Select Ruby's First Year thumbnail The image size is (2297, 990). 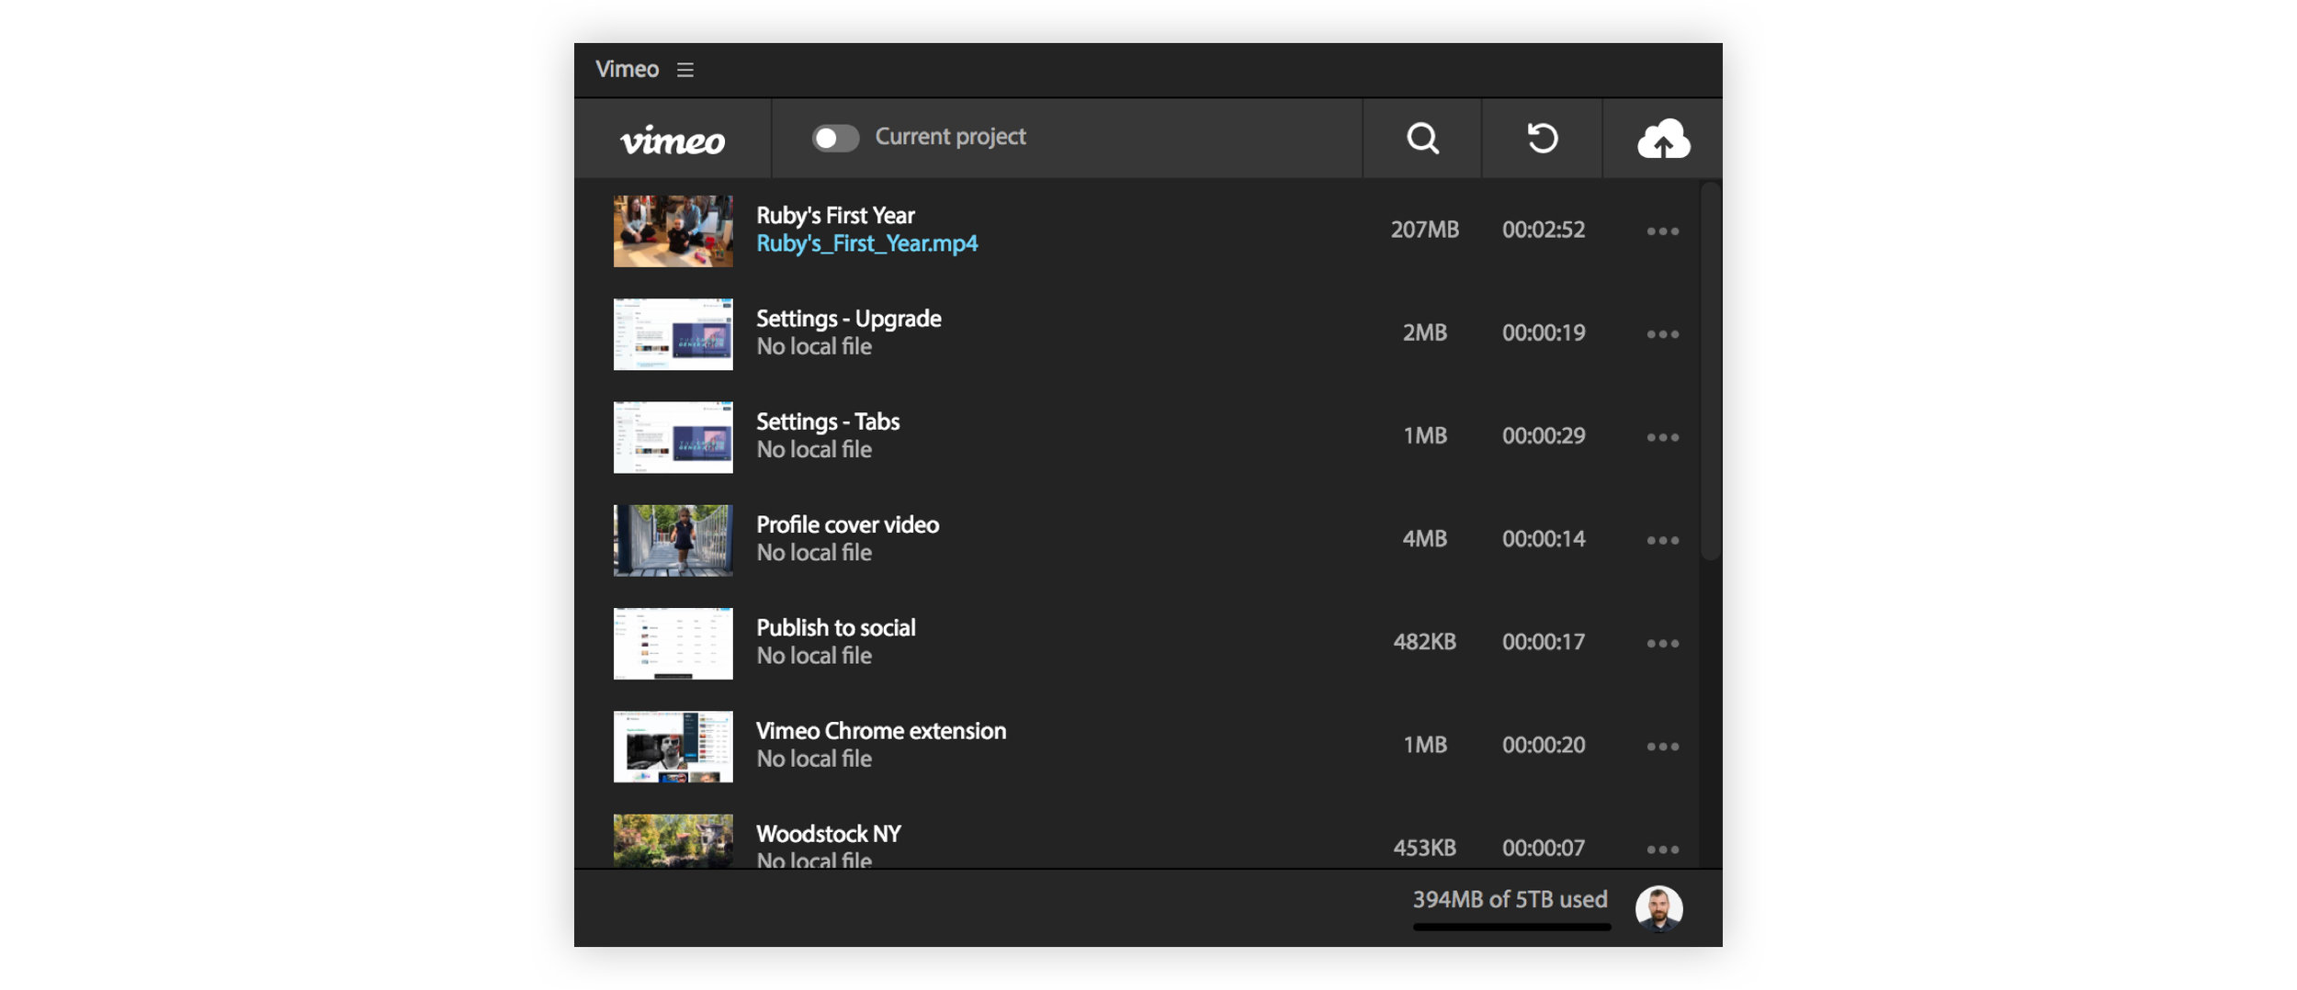[x=673, y=231]
